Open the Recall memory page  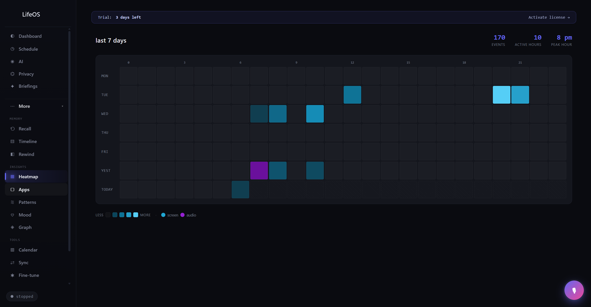pyautogui.click(x=36, y=129)
